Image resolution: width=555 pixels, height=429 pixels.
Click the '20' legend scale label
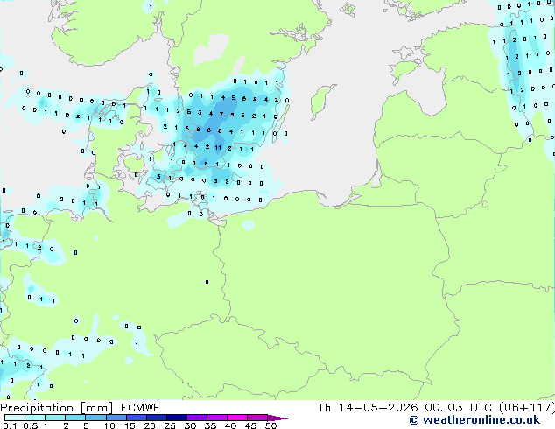tap(150, 425)
